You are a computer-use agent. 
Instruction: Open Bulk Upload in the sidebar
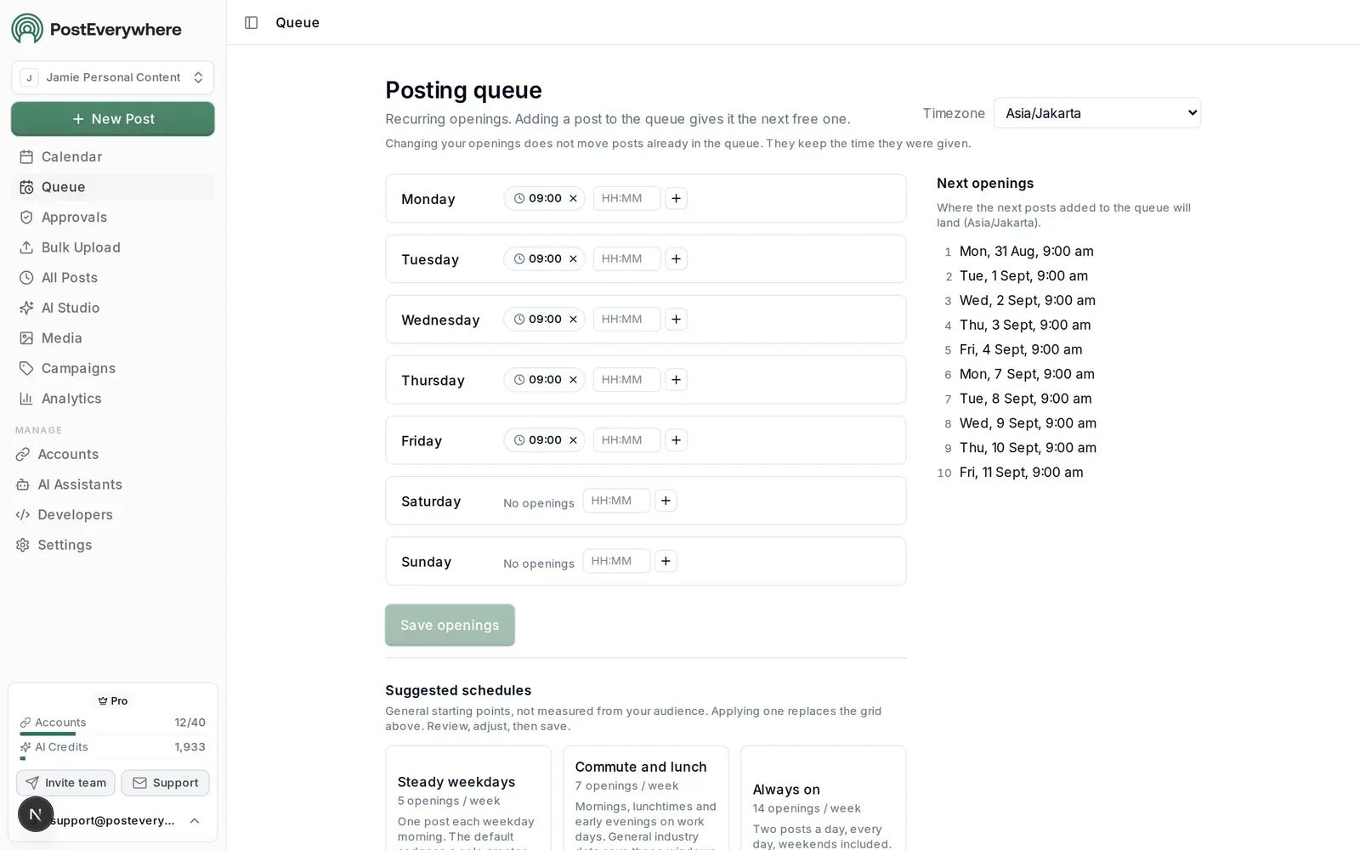112,247
